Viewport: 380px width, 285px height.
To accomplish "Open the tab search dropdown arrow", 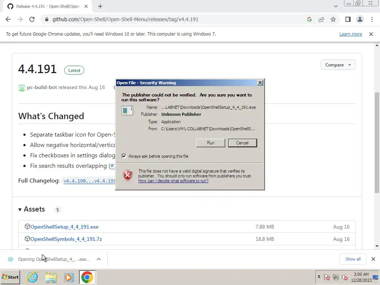I will [335, 6].
